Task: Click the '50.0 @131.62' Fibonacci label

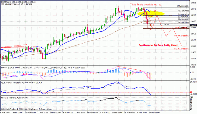Action: (183, 17)
